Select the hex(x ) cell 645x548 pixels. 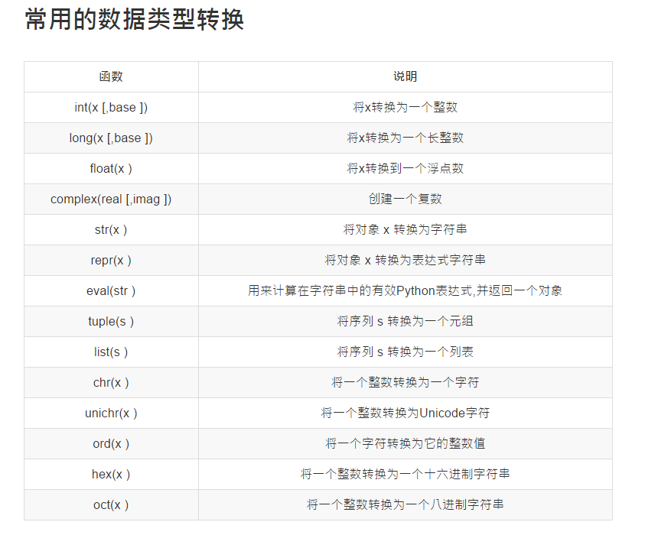[111, 475]
